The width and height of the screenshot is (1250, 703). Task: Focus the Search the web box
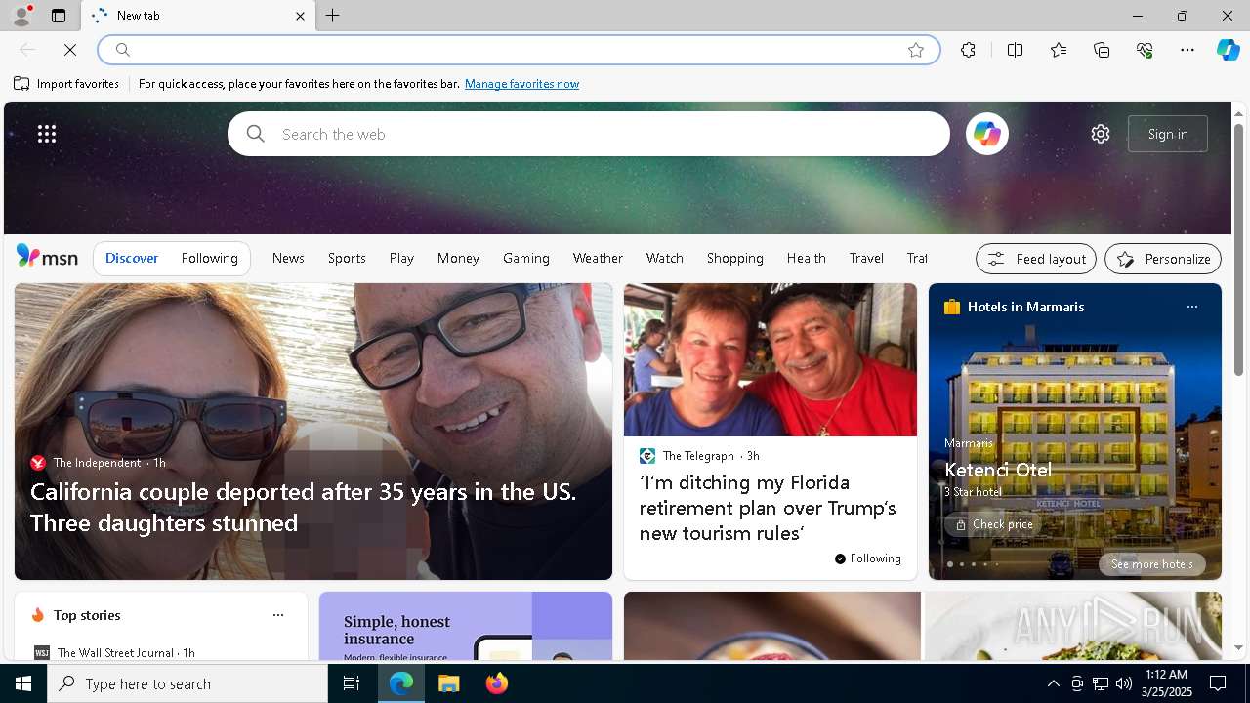[589, 134]
